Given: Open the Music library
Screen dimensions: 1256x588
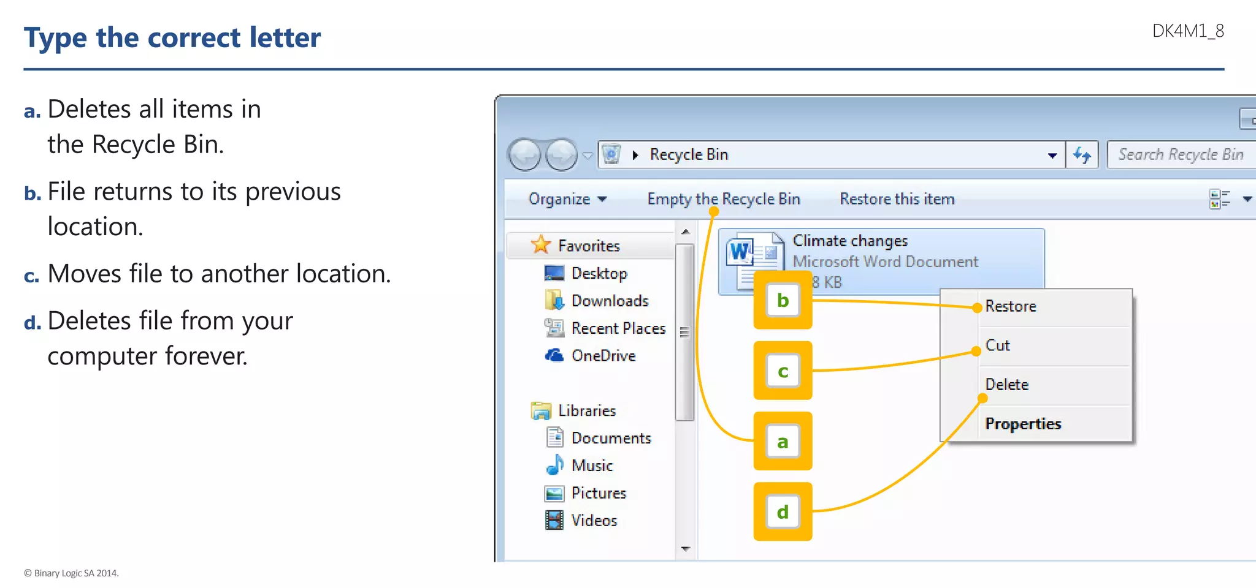Looking at the screenshot, I should pos(592,466).
